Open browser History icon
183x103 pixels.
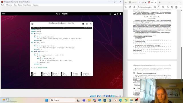click(172, 7)
